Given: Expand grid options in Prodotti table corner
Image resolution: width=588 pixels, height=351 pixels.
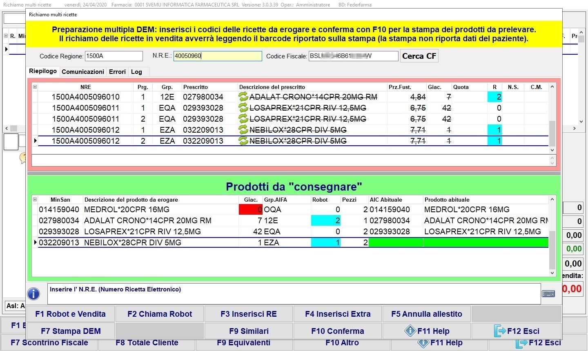Looking at the screenshot, I should [35, 200].
